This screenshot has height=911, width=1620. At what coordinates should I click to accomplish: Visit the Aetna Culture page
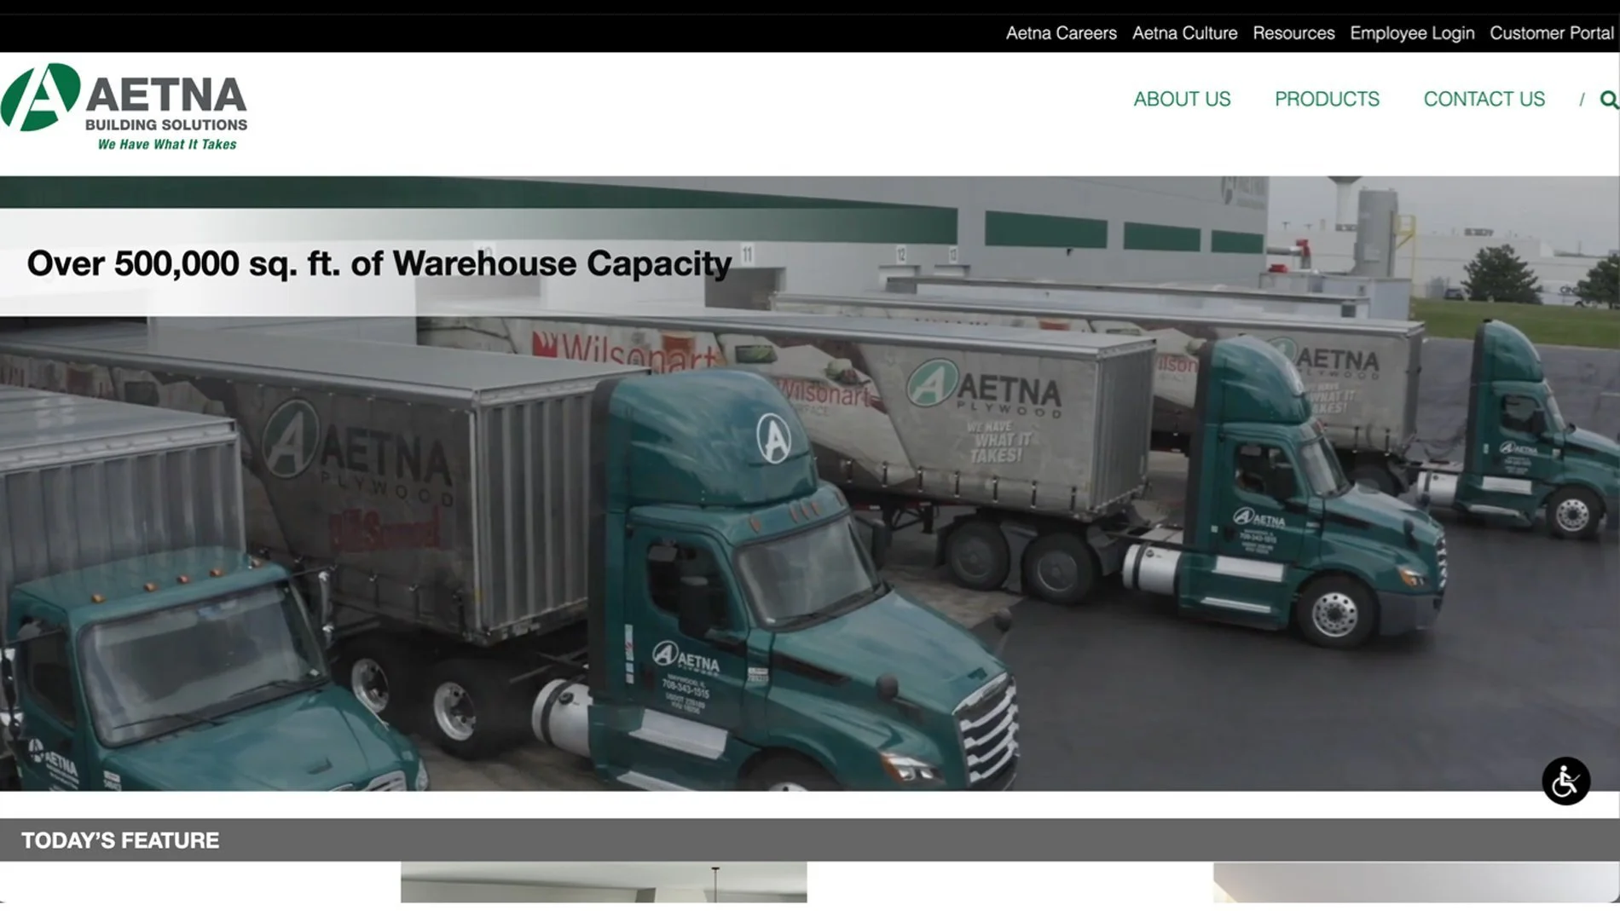(1184, 33)
